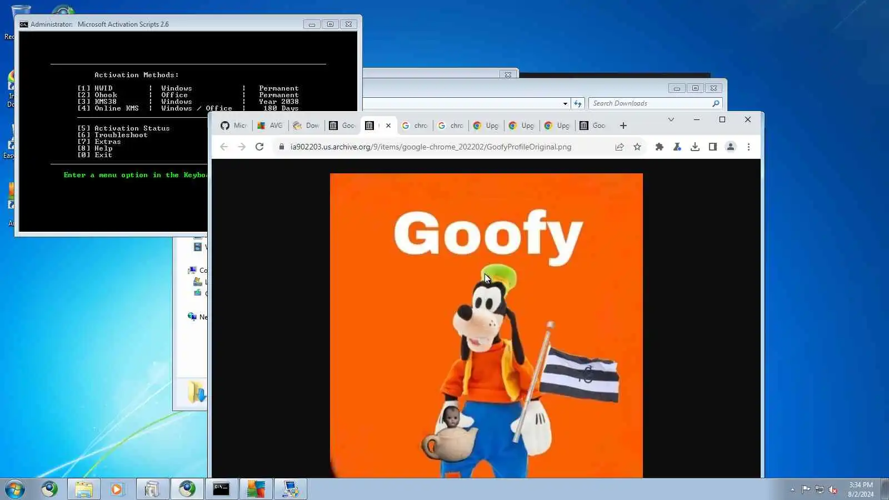Select '[7] Extras' in the console
Viewport: 889px width, 500px height.
99,142
